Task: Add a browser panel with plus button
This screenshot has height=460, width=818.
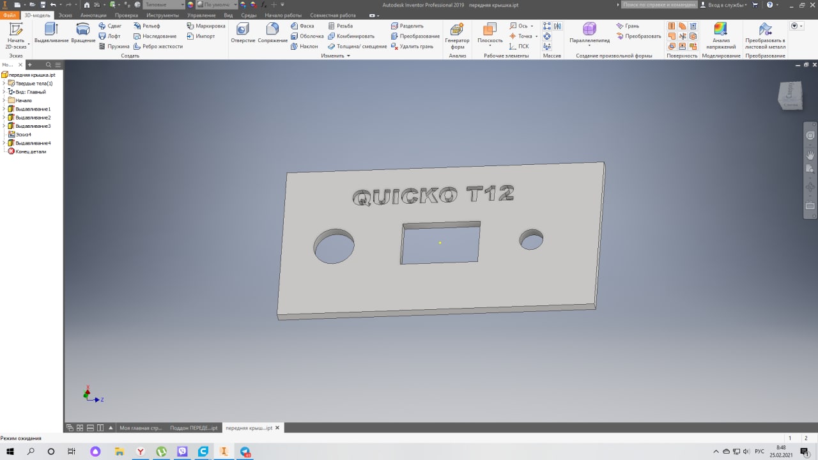Action: (x=29, y=65)
